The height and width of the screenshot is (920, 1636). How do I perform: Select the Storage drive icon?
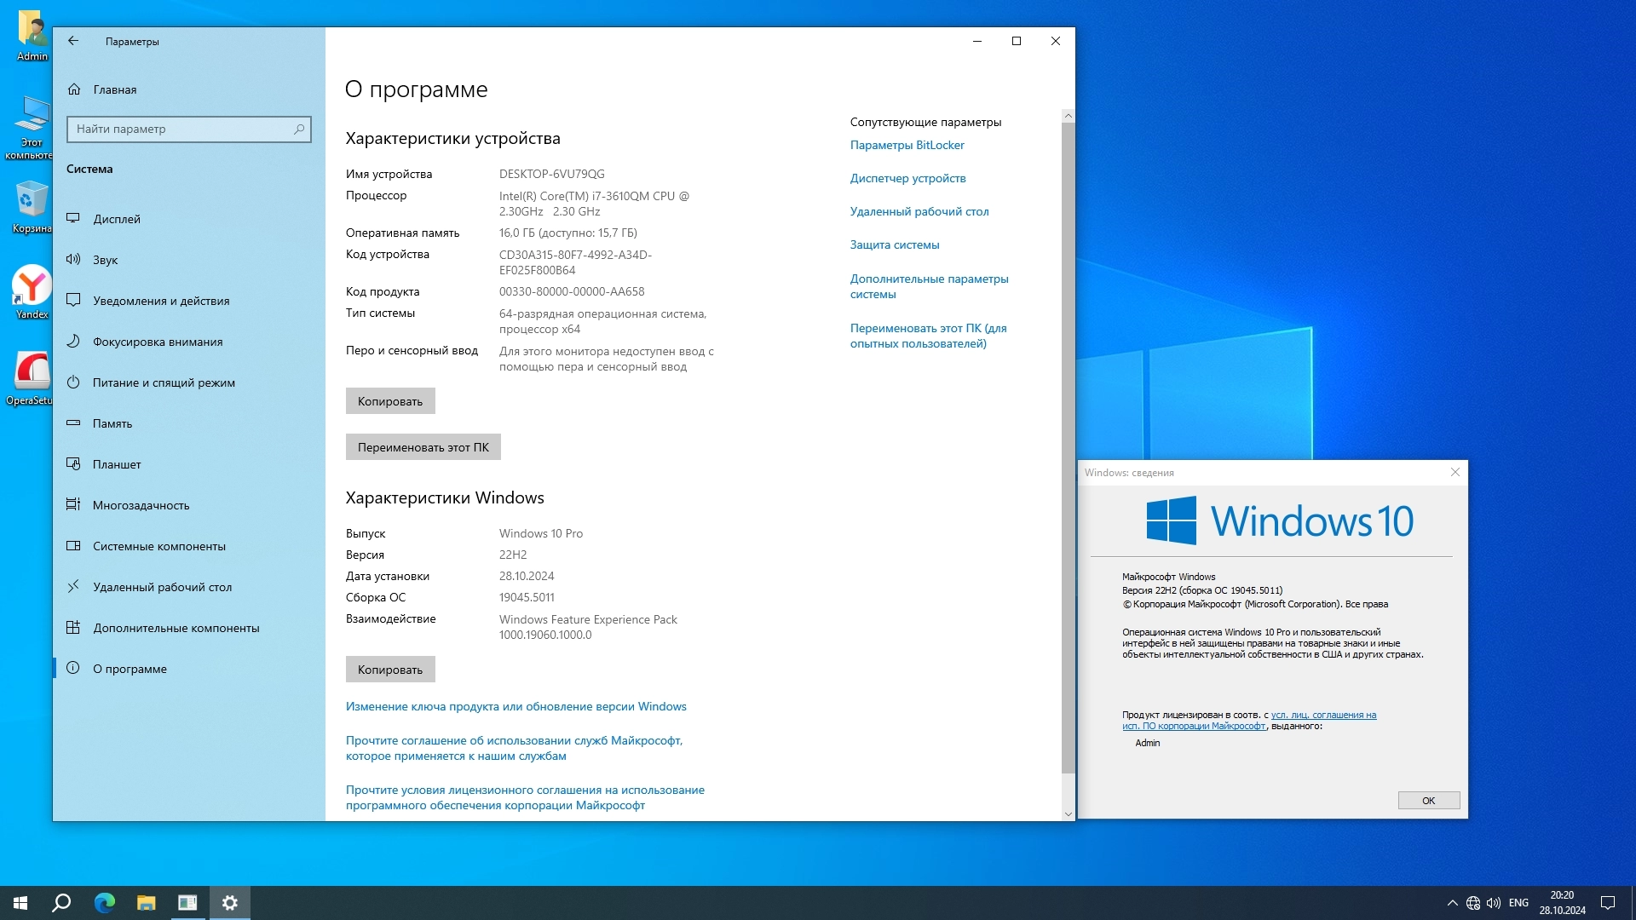73,423
